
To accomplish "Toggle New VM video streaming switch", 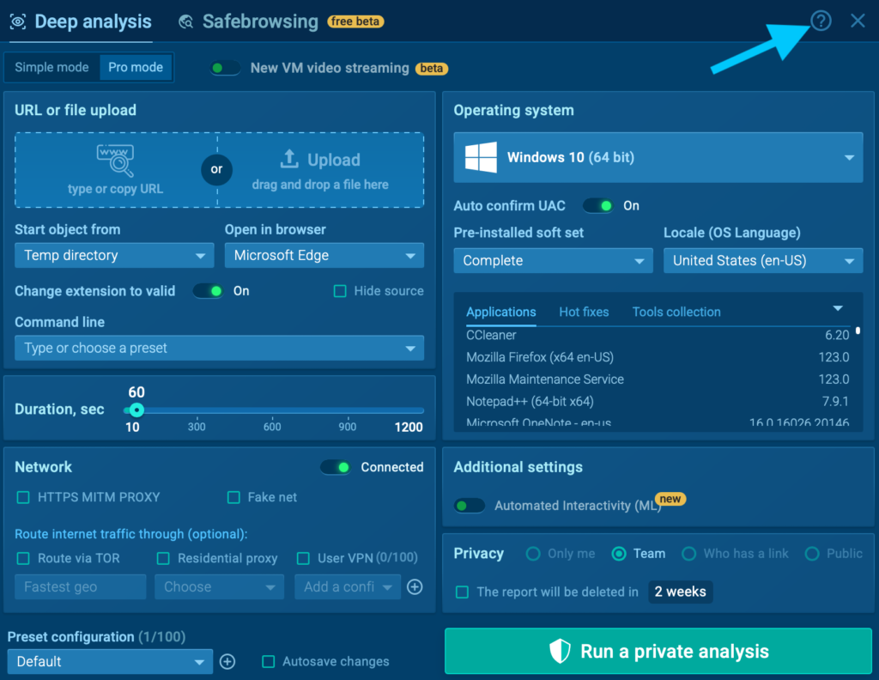I will click(x=226, y=68).
